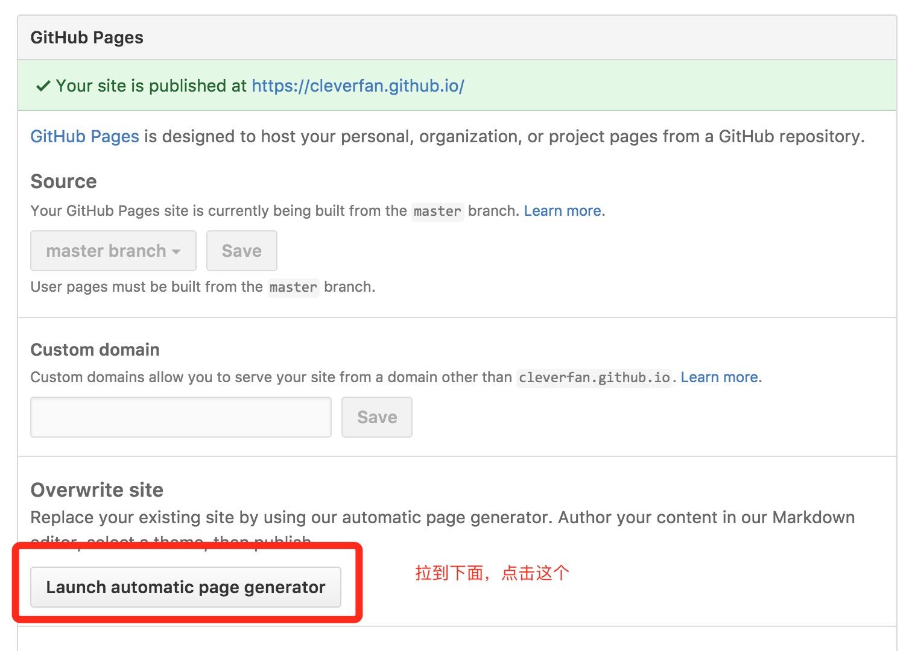
Task: Click the master code tag in the Source description
Action: pyautogui.click(x=437, y=212)
